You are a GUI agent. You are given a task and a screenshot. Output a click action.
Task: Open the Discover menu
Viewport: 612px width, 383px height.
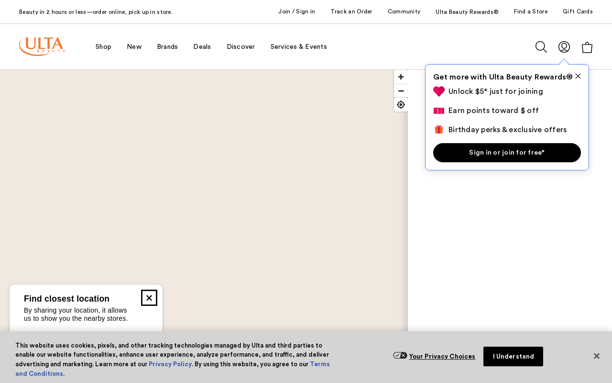(x=241, y=46)
